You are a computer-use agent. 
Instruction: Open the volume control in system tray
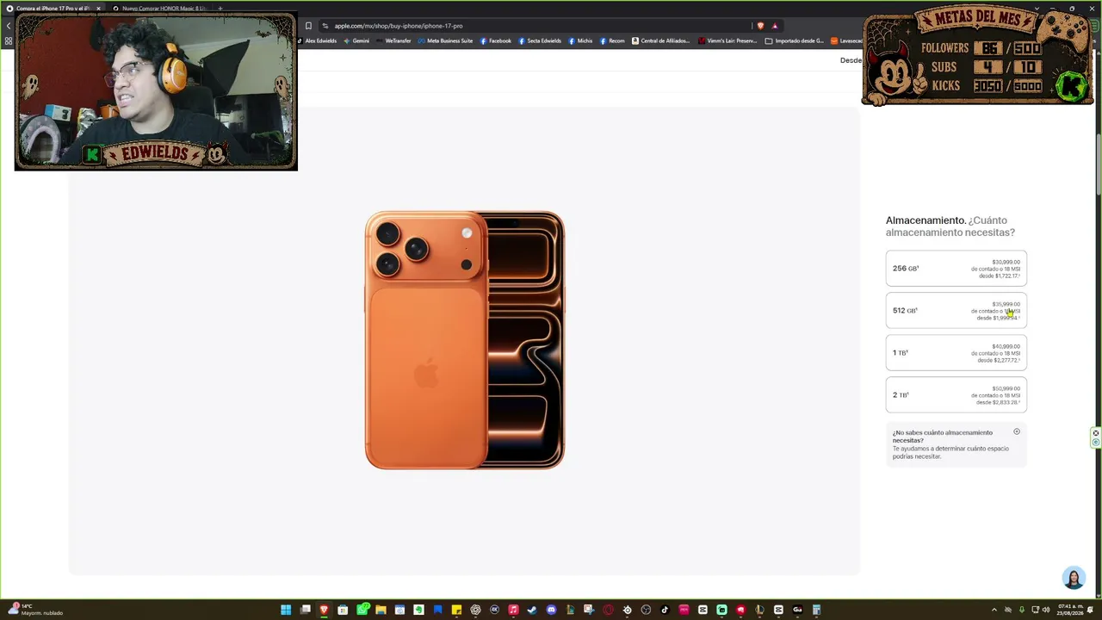tap(1046, 610)
